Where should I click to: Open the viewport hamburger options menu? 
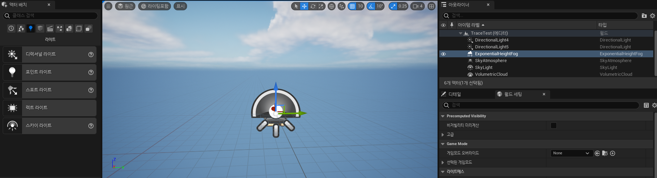coord(108,6)
